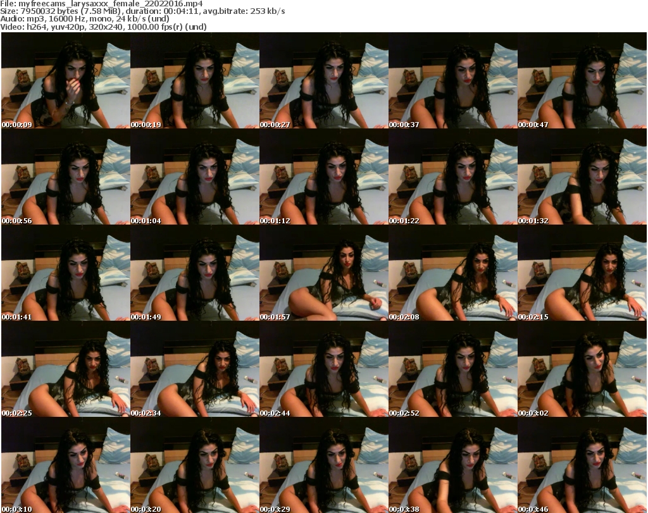Click the thumbnail frame stamped 00:02:15

click(x=582, y=273)
